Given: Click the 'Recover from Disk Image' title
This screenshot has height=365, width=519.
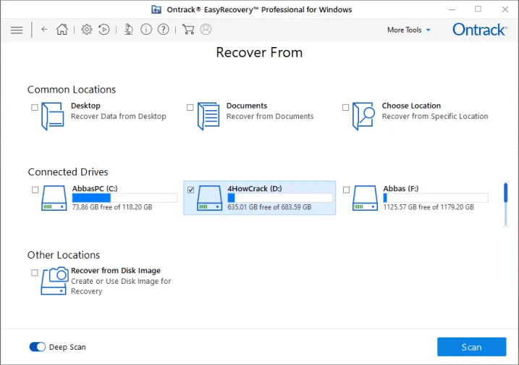Looking at the screenshot, I should click(116, 271).
